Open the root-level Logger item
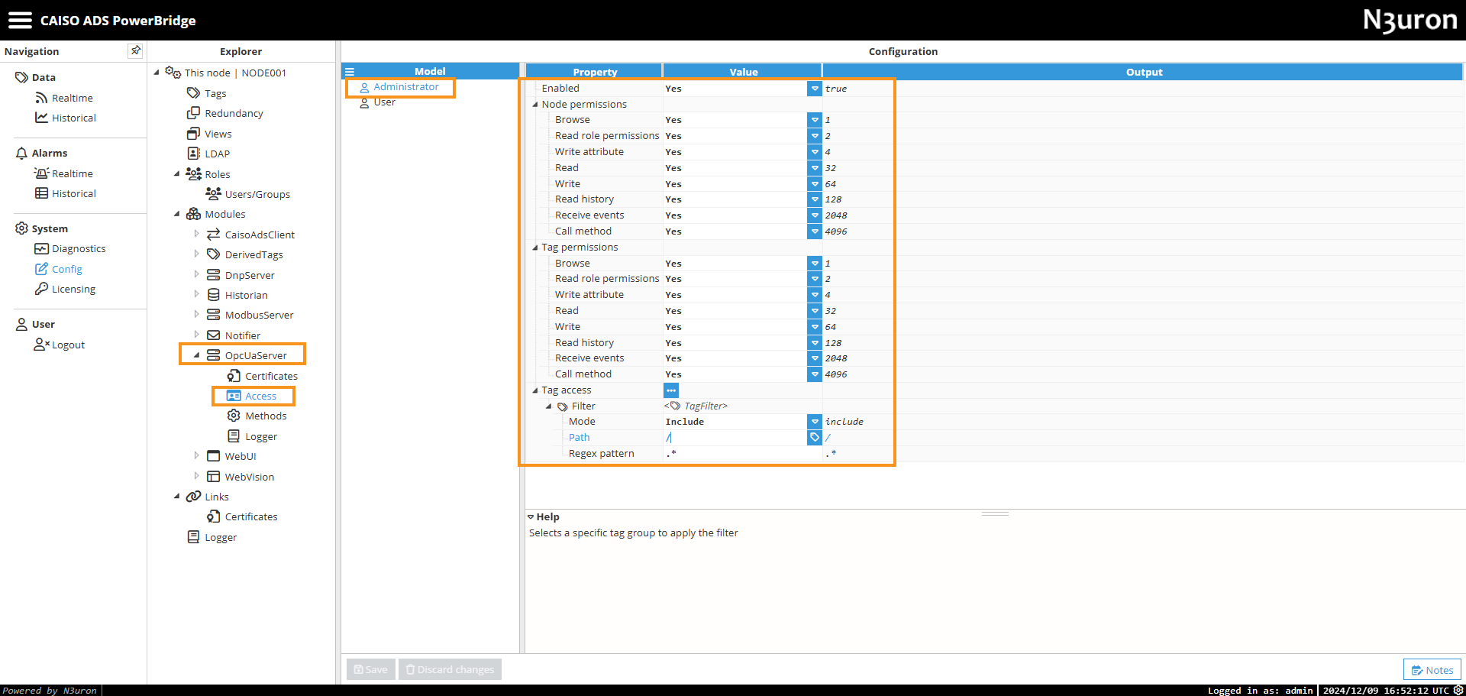1466x696 pixels. click(212, 537)
